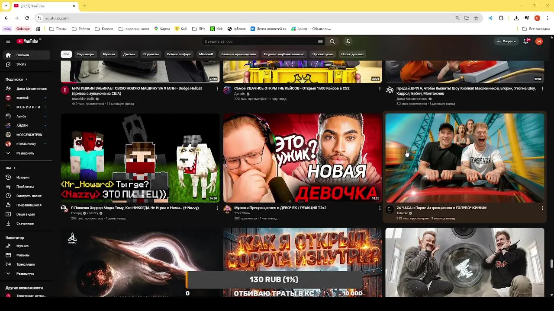This screenshot has height=311, width=554.
Task: Open the Вы section header
Action: pos(10,168)
